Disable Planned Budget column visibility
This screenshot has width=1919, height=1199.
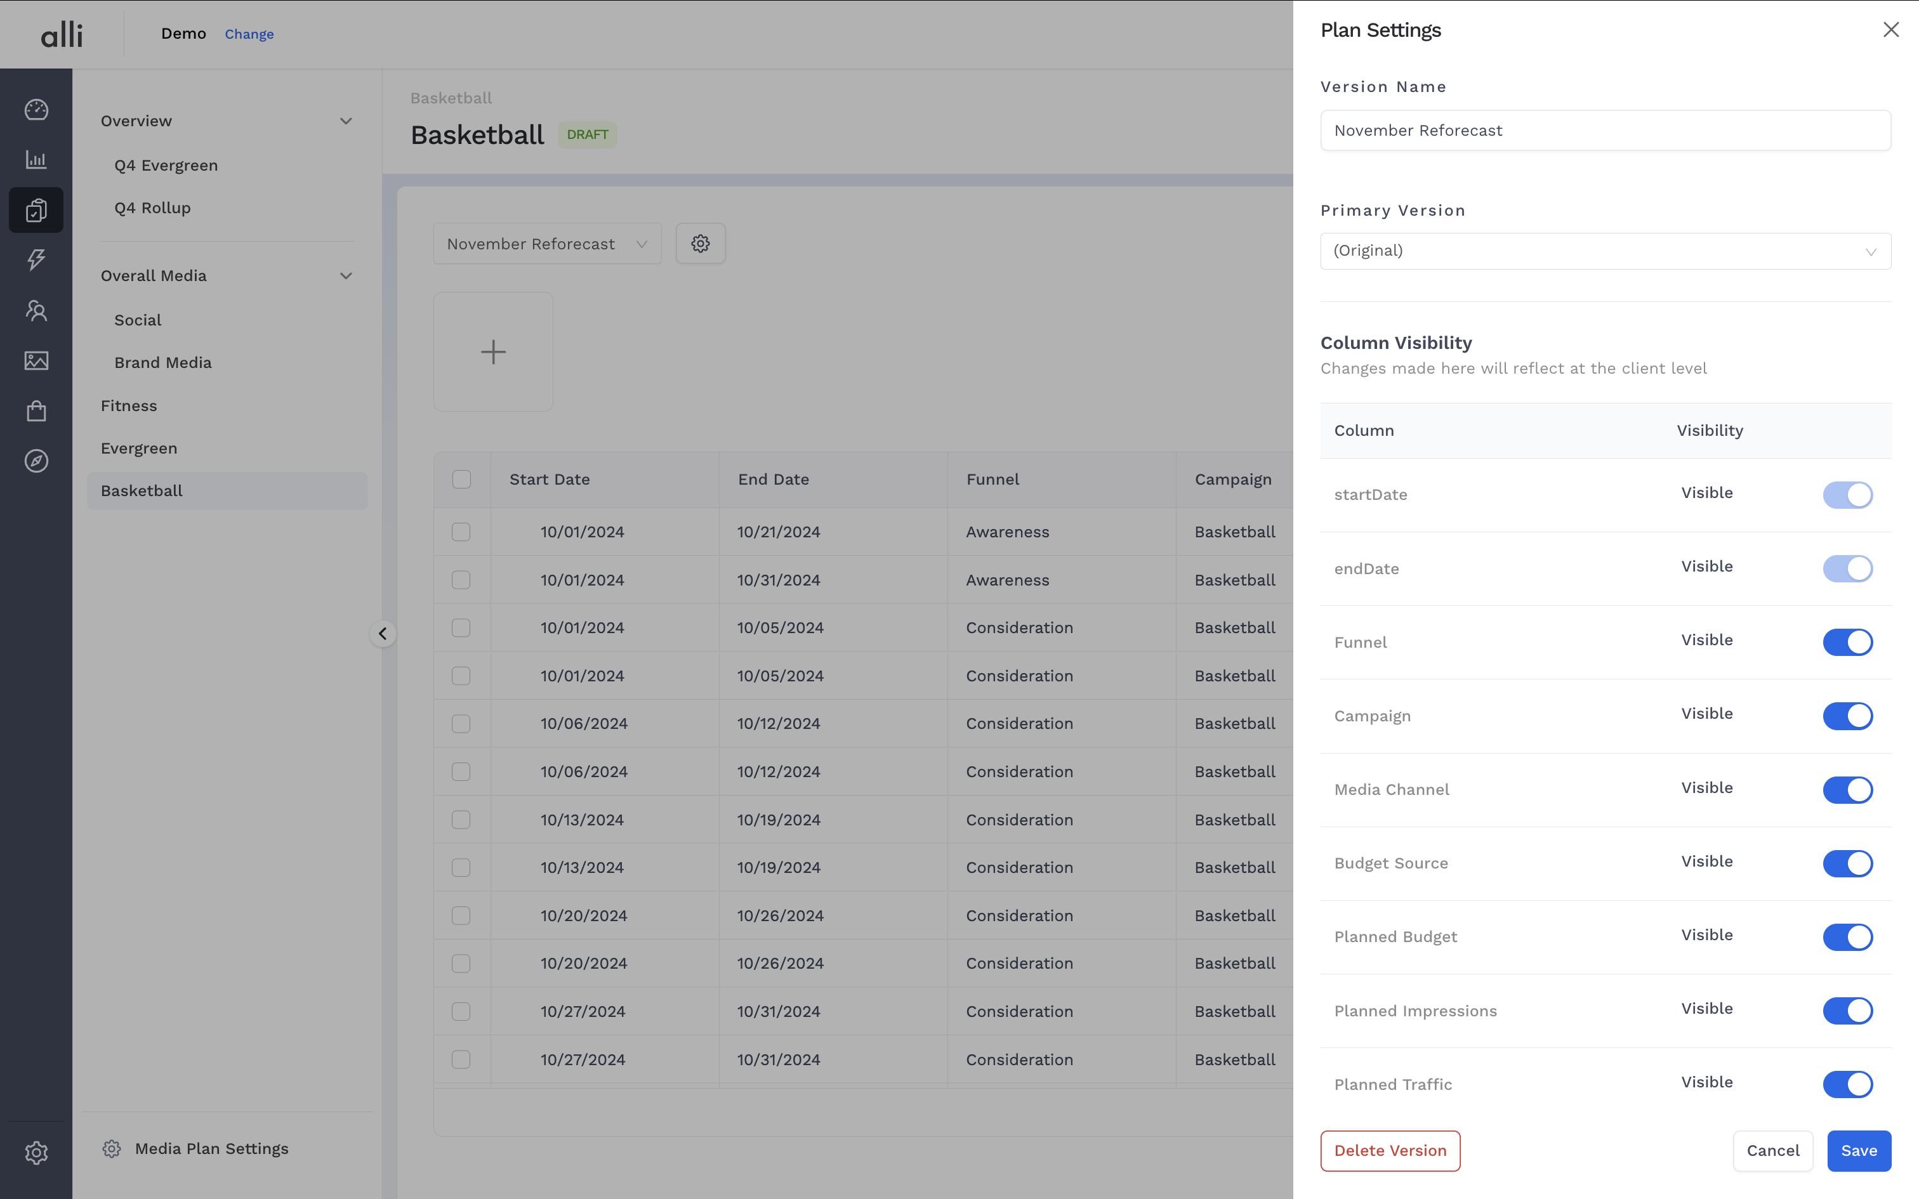pos(1847,938)
